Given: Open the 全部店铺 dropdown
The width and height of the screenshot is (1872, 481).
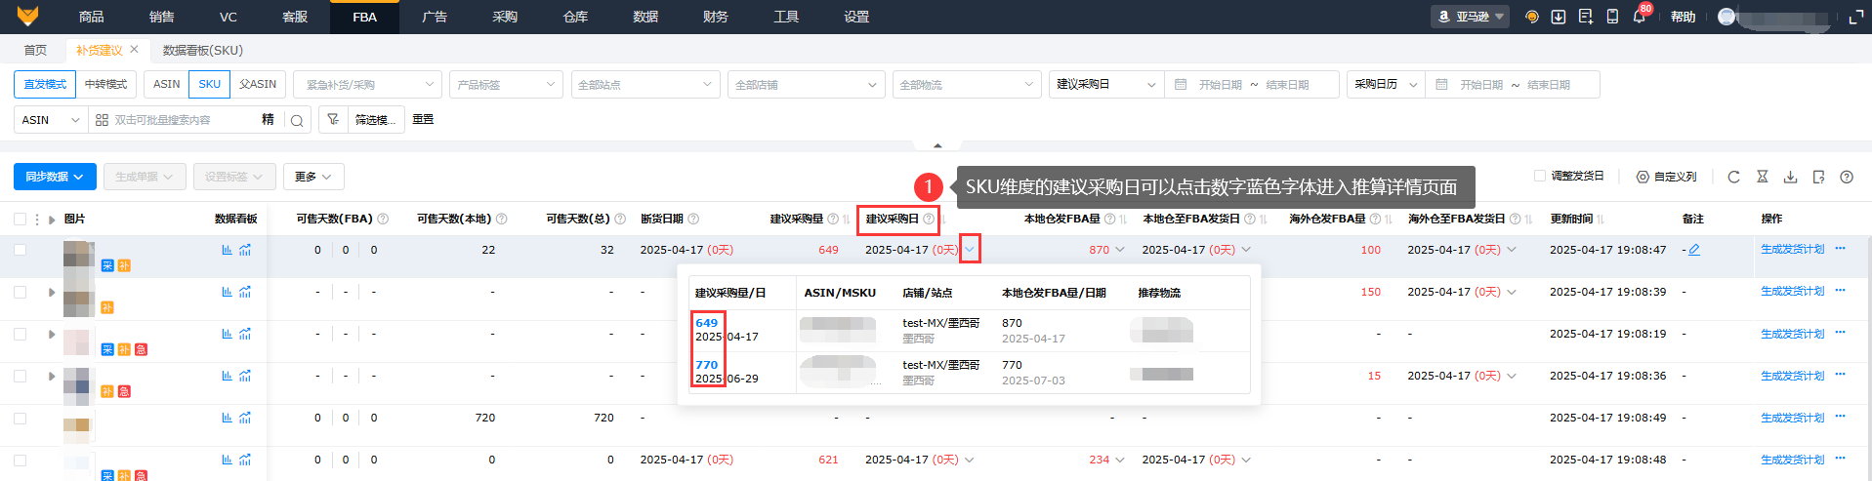Looking at the screenshot, I should pyautogui.click(x=807, y=85).
